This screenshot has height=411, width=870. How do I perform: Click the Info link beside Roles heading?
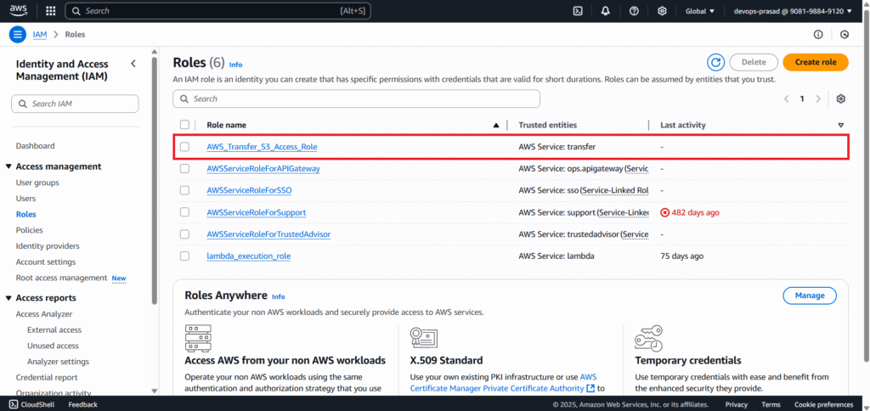pos(236,65)
